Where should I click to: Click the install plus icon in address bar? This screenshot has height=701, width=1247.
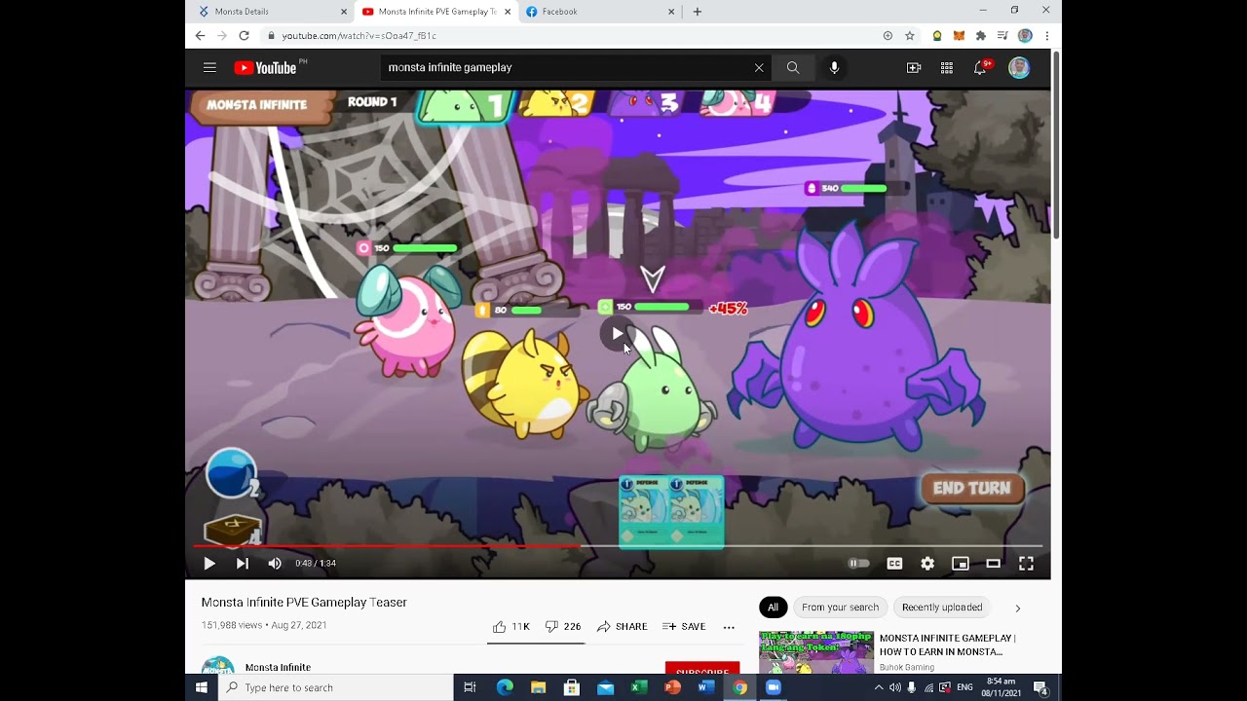[x=888, y=36]
